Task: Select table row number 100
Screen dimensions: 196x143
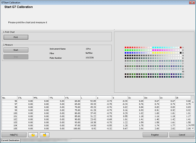Action: [96, 113]
